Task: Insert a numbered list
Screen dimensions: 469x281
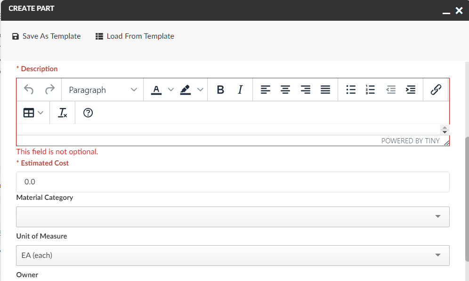Action: pyautogui.click(x=371, y=90)
